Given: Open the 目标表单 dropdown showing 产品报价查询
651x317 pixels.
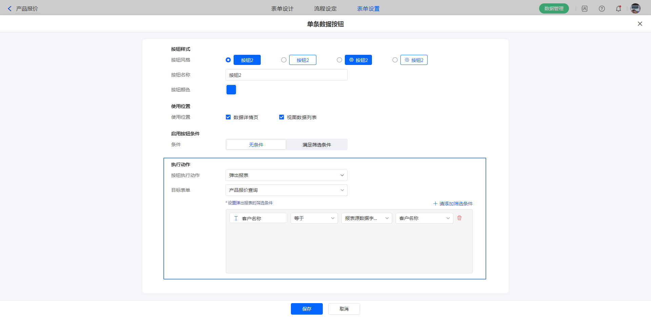Looking at the screenshot, I should 286,190.
